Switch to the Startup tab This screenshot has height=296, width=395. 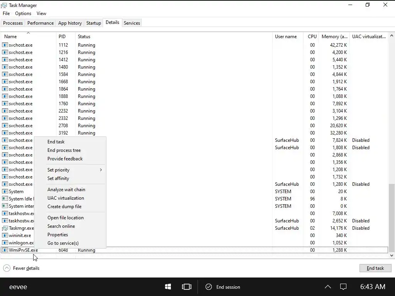coord(93,23)
